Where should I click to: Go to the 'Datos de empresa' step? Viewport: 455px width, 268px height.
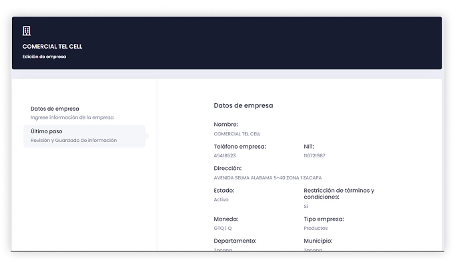point(55,108)
